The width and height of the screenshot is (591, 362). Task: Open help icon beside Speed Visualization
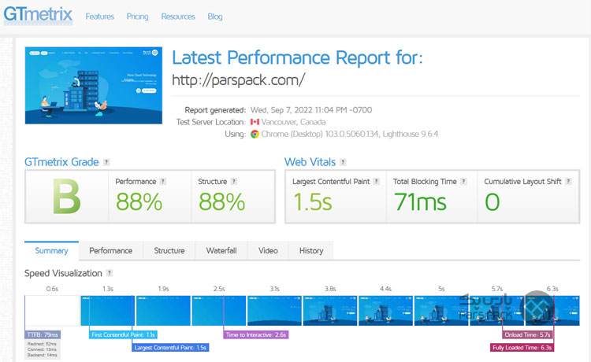pyautogui.click(x=110, y=273)
